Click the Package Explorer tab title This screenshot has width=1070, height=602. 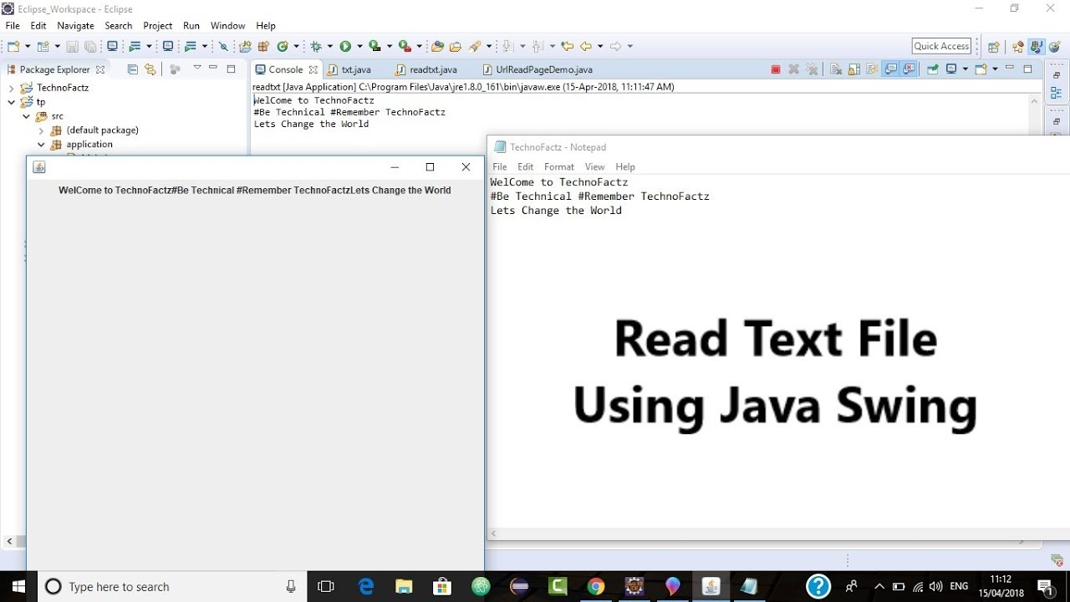coord(54,69)
